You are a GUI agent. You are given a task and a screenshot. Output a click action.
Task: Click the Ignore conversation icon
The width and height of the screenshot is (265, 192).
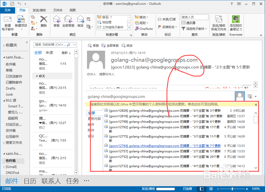coord(33,17)
